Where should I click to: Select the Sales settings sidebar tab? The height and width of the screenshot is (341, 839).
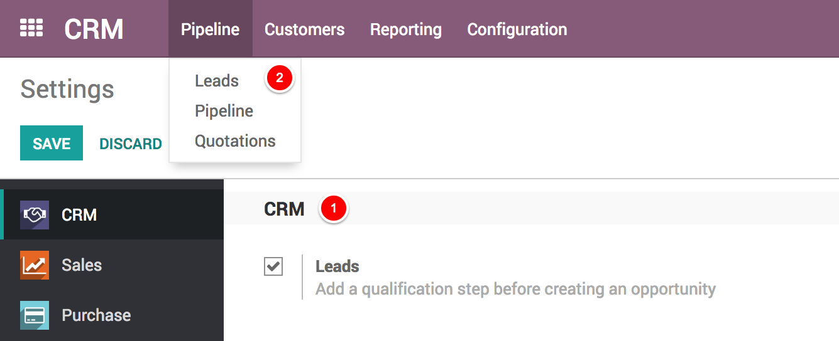pos(112,265)
